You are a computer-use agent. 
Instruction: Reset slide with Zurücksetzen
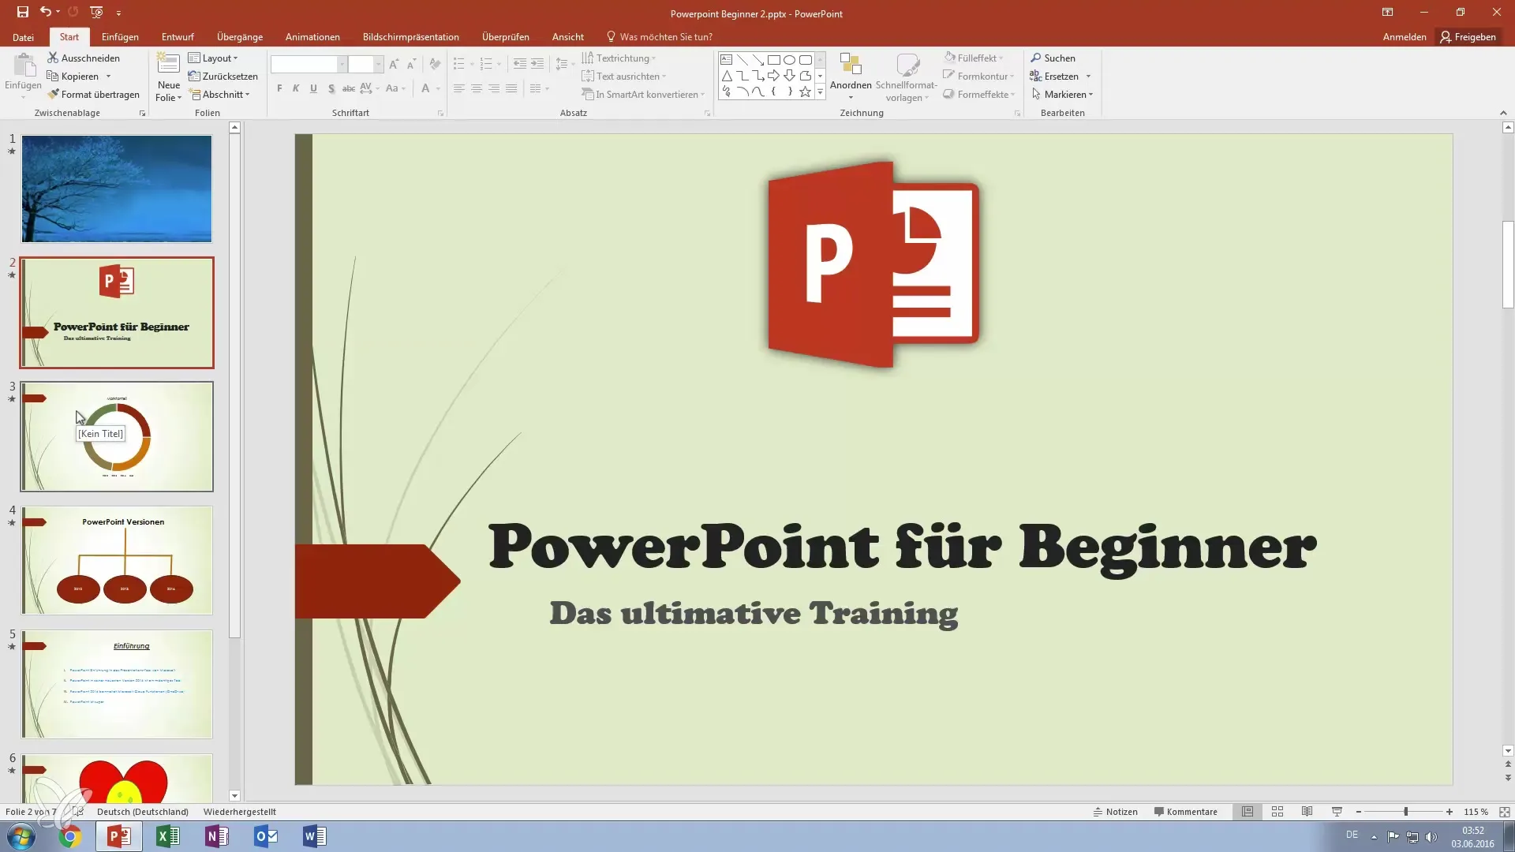click(223, 77)
